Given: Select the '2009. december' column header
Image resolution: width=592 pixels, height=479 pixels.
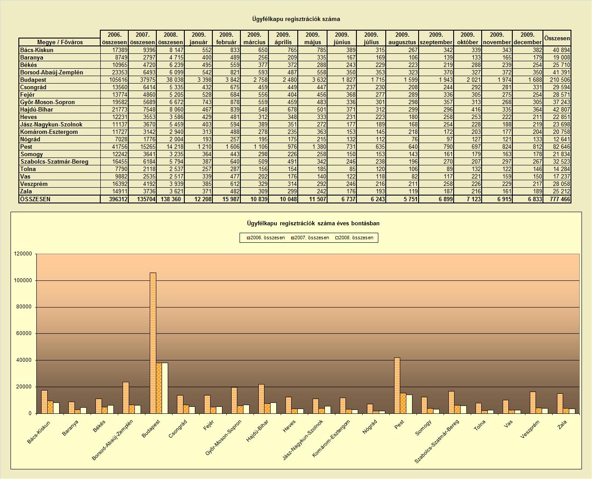Looking at the screenshot, I should 528,38.
